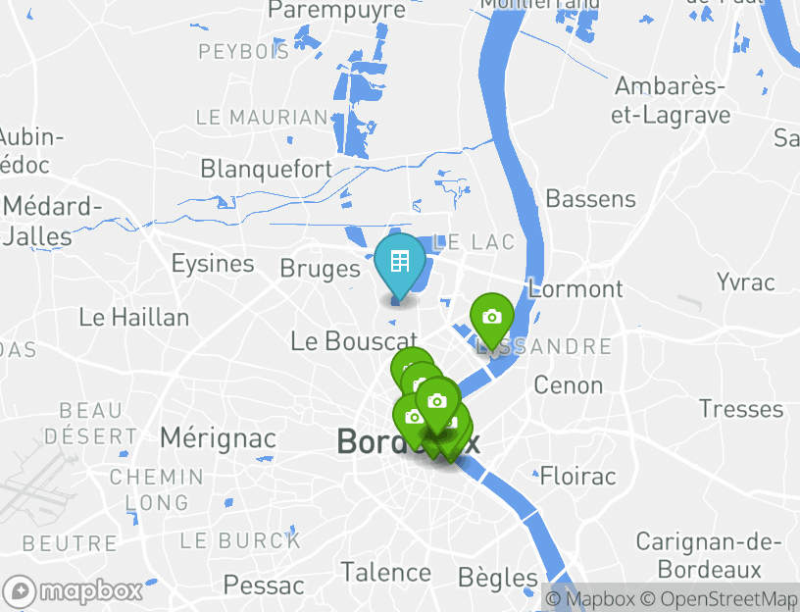This screenshot has height=612, width=800.
Task: Click the Ambarès-et-Lagrave label
Action: (671, 100)
